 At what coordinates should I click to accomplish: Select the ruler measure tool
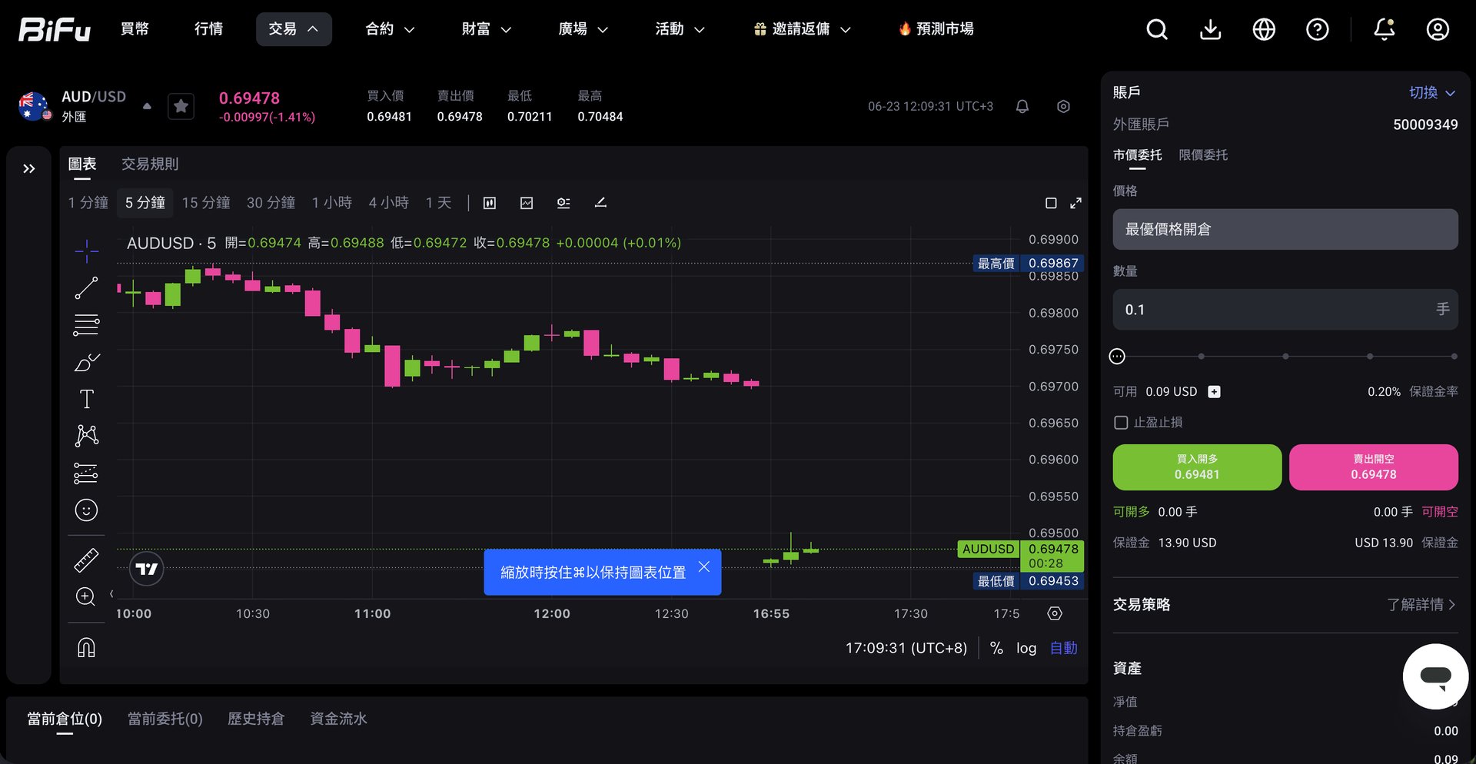86,560
